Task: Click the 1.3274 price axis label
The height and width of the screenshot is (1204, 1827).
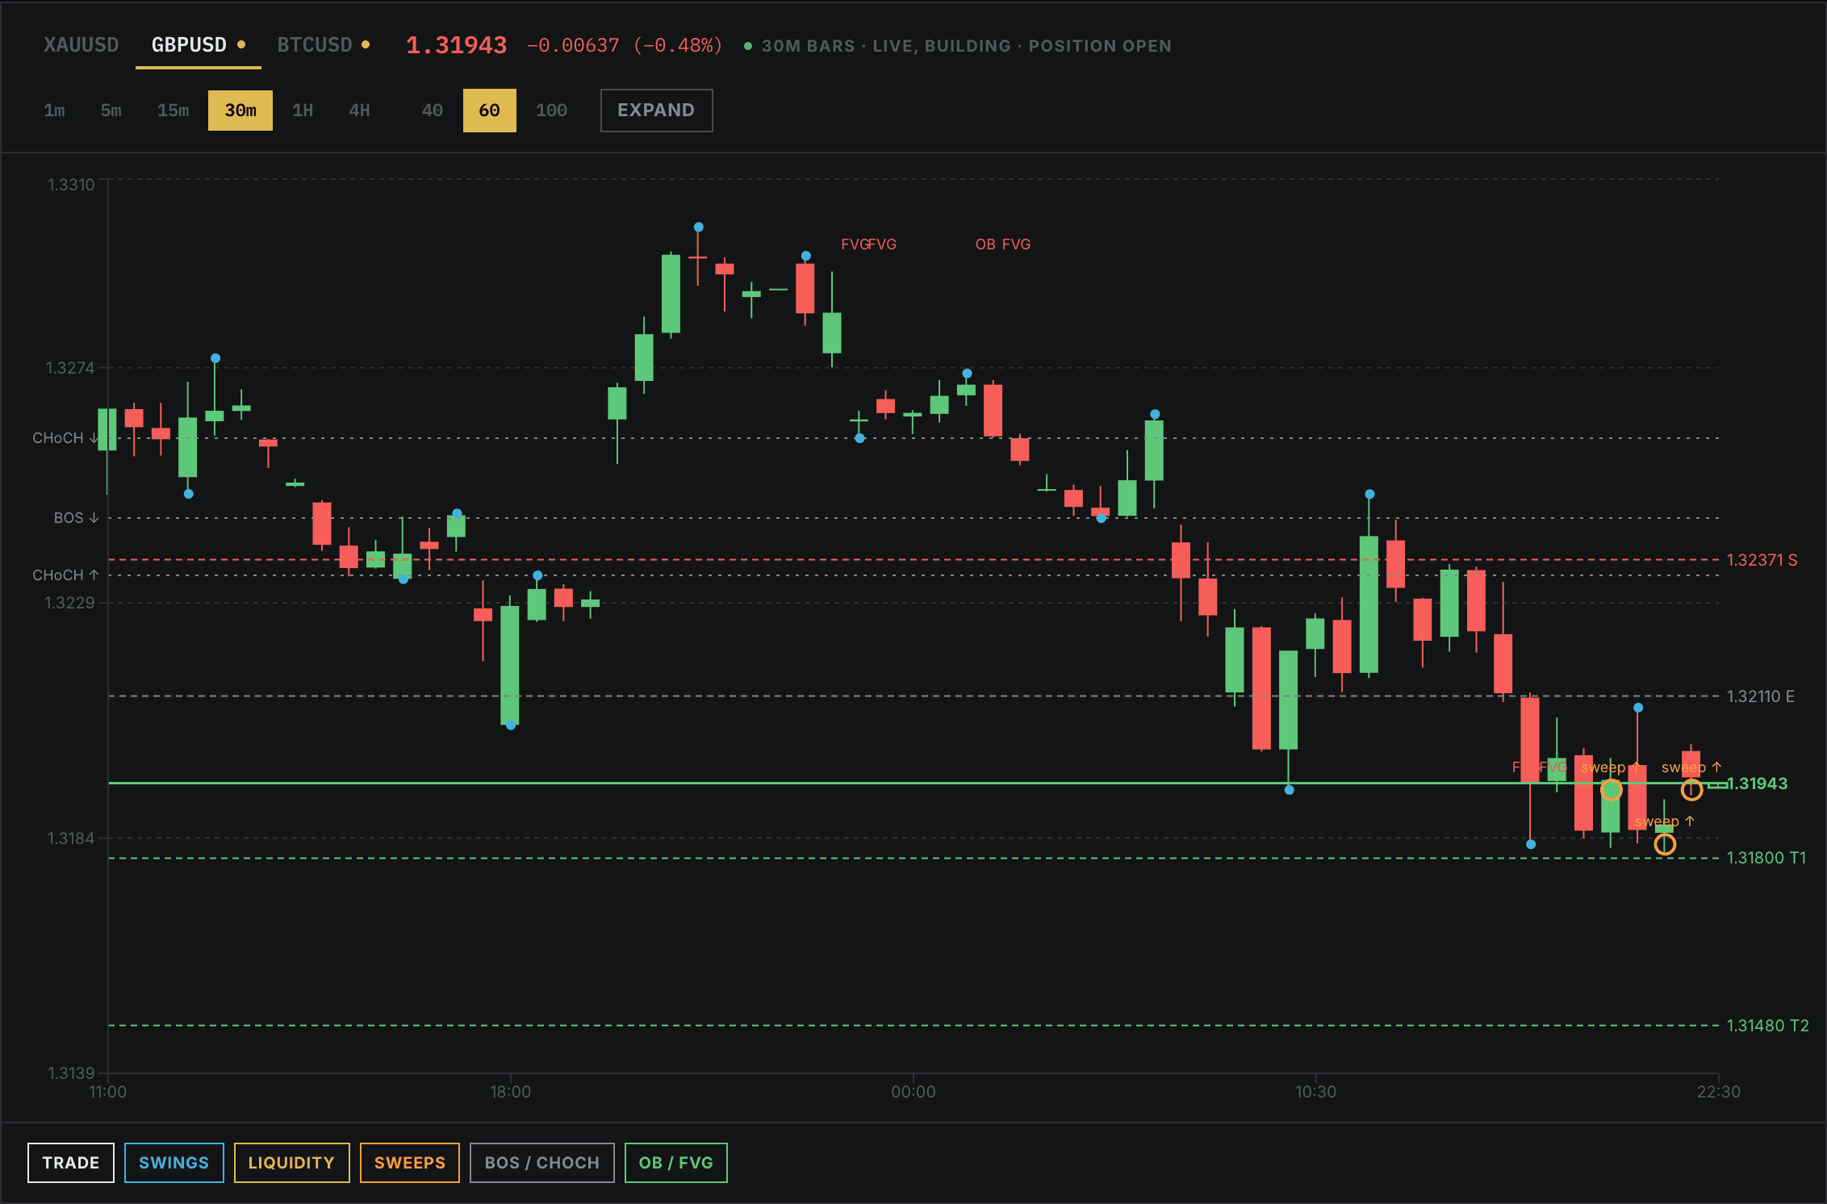Action: click(x=70, y=368)
